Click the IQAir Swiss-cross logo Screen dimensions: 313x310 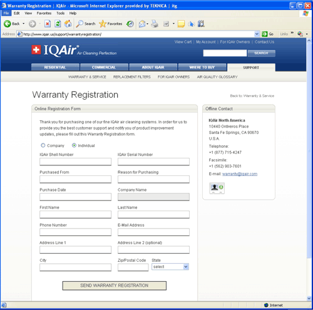(36, 49)
